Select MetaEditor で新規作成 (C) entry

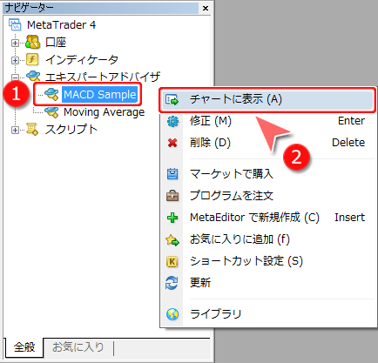(x=267, y=218)
